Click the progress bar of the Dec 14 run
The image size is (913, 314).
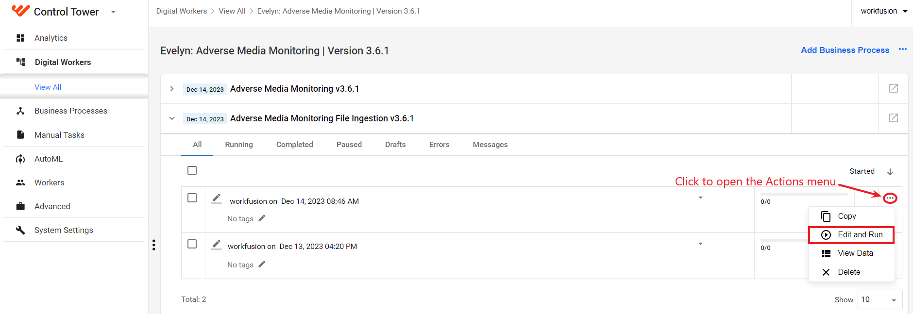tap(804, 194)
